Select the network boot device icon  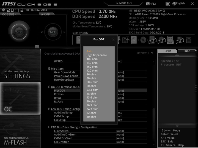(x=189, y=40)
